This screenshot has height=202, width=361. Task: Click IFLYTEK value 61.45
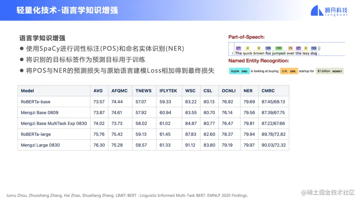pyautogui.click(x=165, y=134)
